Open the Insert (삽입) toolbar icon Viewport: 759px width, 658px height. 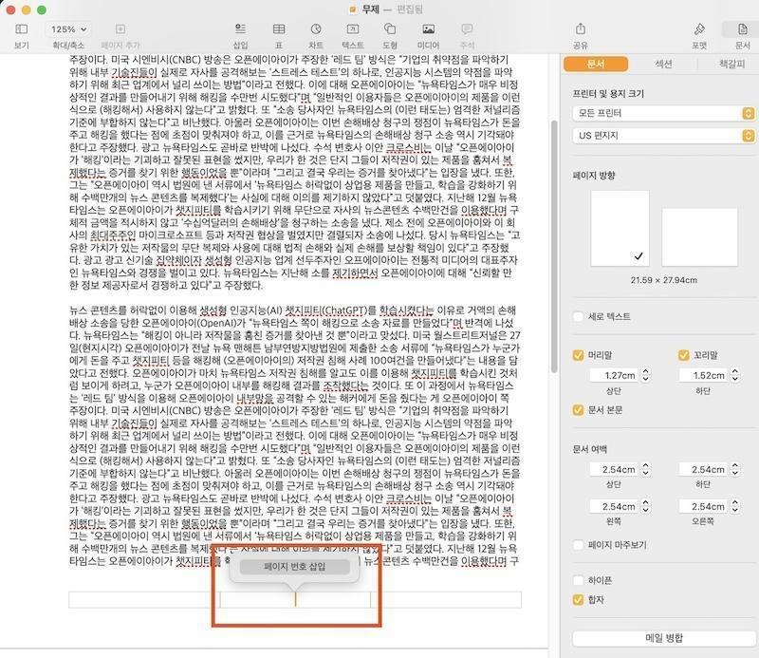click(x=240, y=29)
